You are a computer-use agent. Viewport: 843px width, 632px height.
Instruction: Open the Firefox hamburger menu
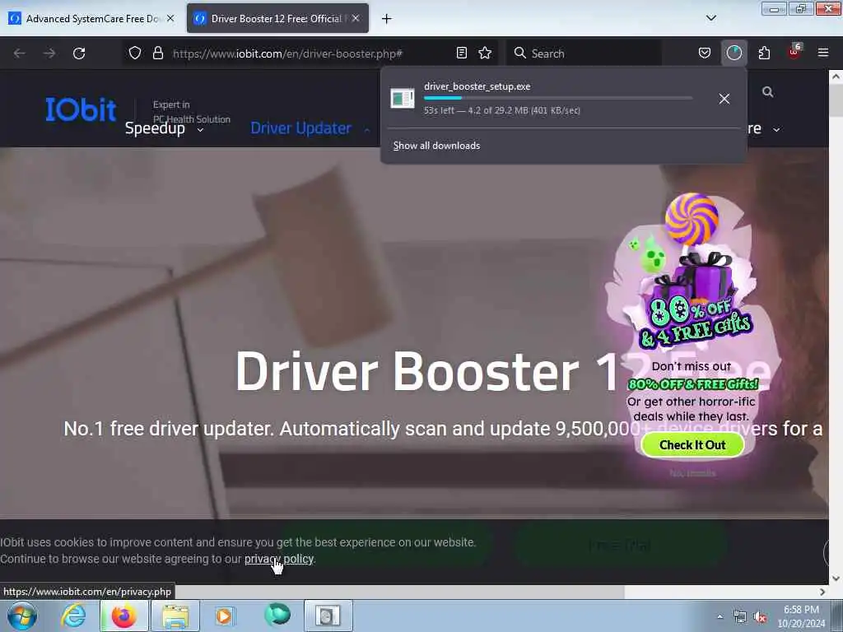point(823,53)
